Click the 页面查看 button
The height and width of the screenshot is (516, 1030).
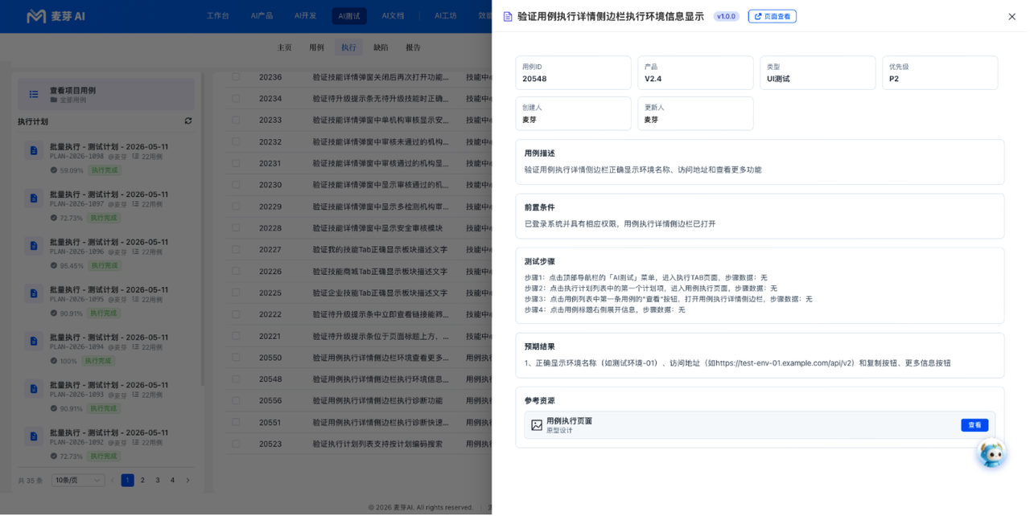(x=772, y=16)
